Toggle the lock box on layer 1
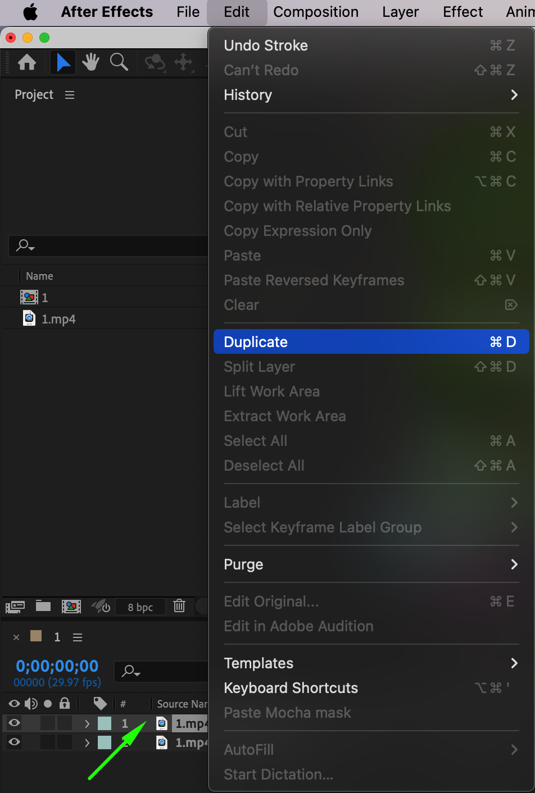Viewport: 535px width, 793px height. pyautogui.click(x=65, y=723)
